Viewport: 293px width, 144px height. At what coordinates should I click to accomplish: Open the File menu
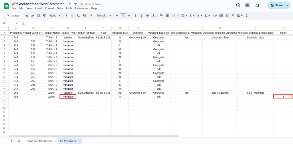[x=14, y=8]
